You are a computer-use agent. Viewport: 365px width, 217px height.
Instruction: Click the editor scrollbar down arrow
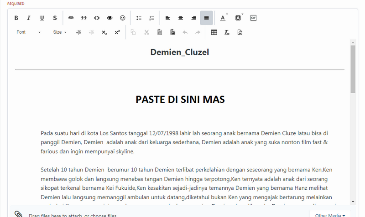coord(353,202)
